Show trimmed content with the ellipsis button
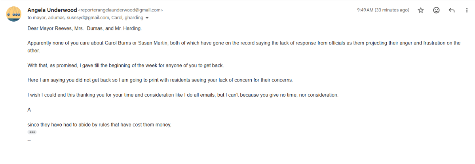Screen dimensions: 475x164 tap(32, 132)
